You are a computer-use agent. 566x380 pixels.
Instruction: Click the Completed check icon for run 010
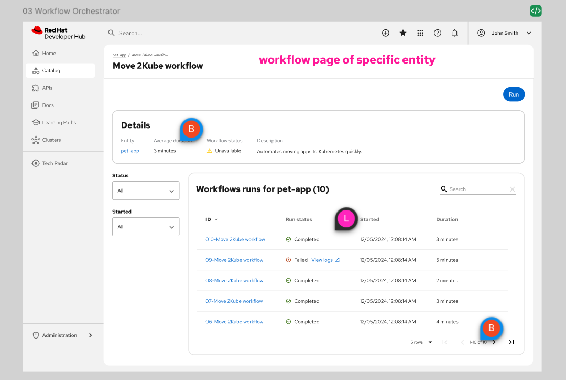point(288,239)
